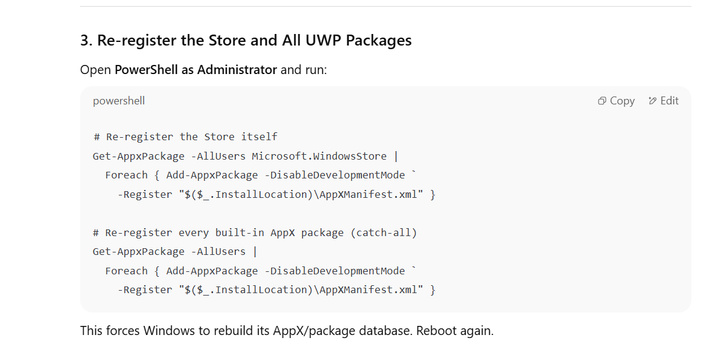Click the heading Re-register the Store and All UWP Packages
The width and height of the screenshot is (726, 352).
[x=246, y=40]
